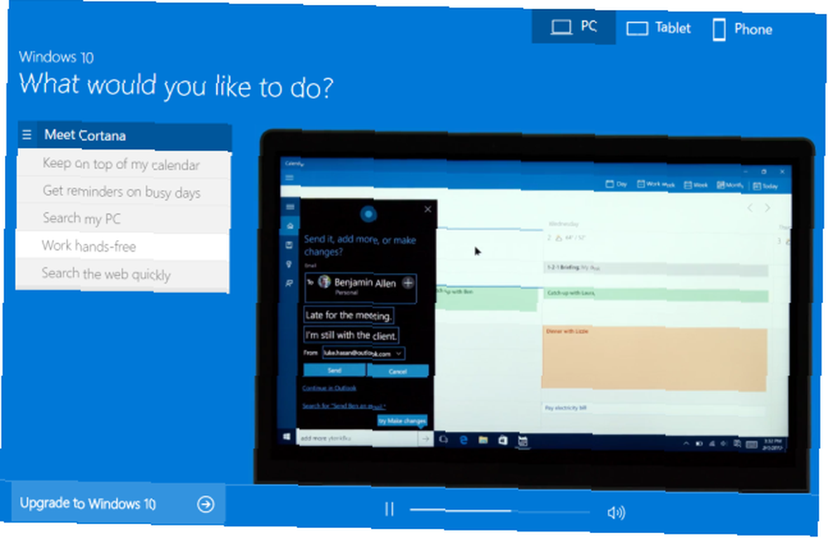The image size is (828, 538).
Task: Select Keep on top of my calendar
Action: (x=123, y=164)
